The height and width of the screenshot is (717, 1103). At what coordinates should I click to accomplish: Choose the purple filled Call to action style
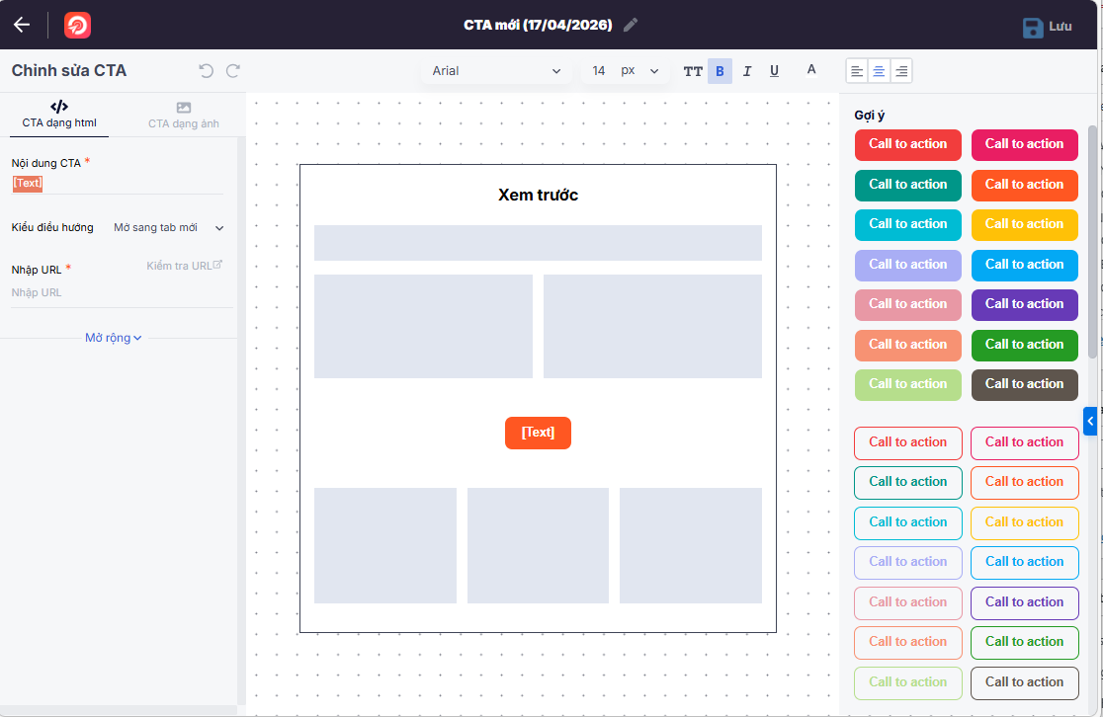[x=1024, y=304]
